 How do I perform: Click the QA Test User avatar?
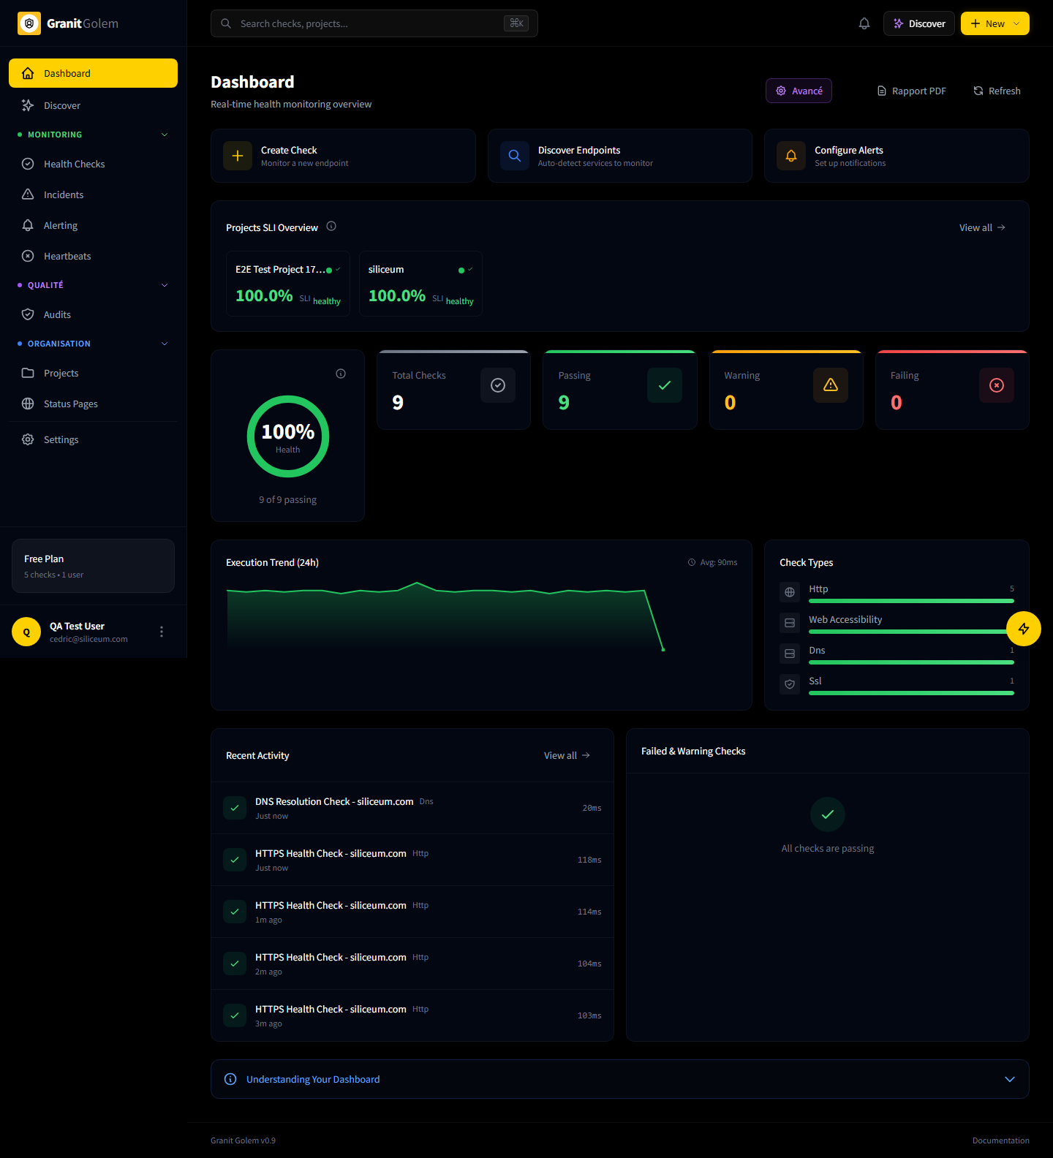[26, 632]
